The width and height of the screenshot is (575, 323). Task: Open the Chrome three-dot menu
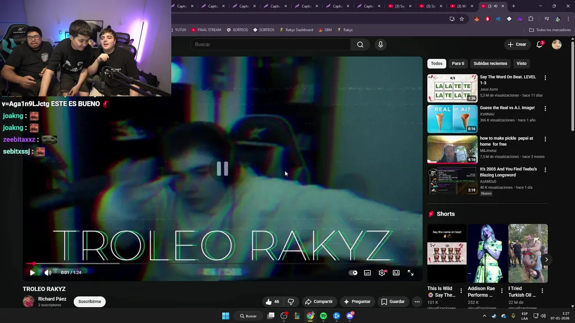[x=568, y=19]
